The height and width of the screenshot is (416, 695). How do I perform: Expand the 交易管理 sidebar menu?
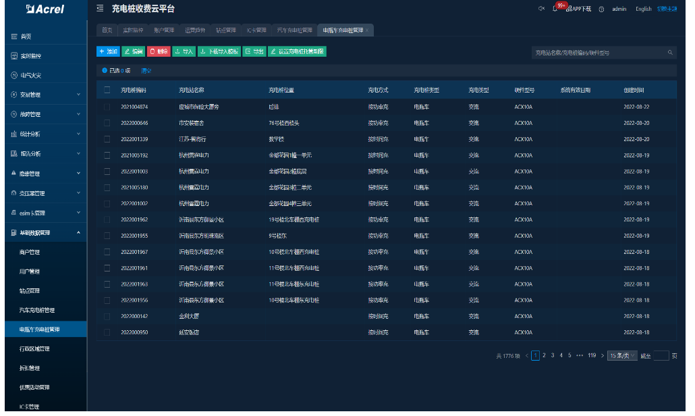pyautogui.click(x=43, y=95)
